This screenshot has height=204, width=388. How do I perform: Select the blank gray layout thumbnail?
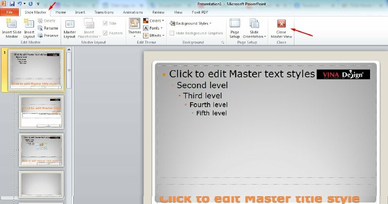pos(41,185)
